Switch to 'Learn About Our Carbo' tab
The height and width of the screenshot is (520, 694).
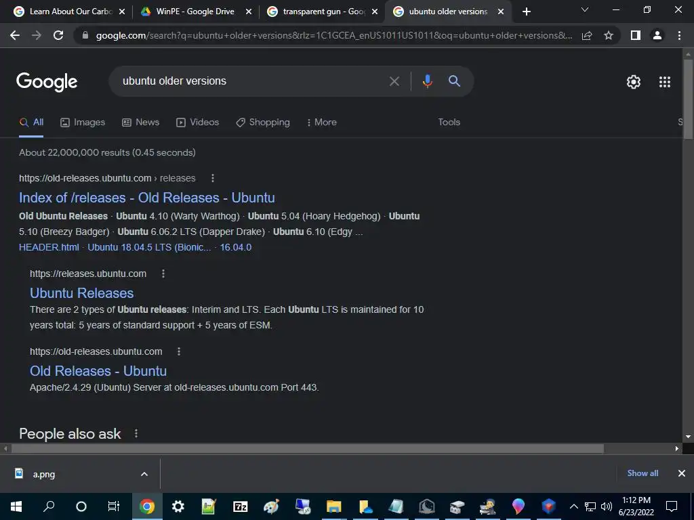point(68,12)
